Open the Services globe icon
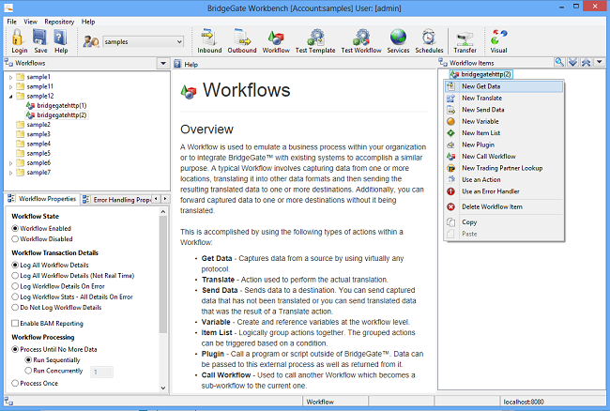The image size is (610, 411). pos(398,39)
